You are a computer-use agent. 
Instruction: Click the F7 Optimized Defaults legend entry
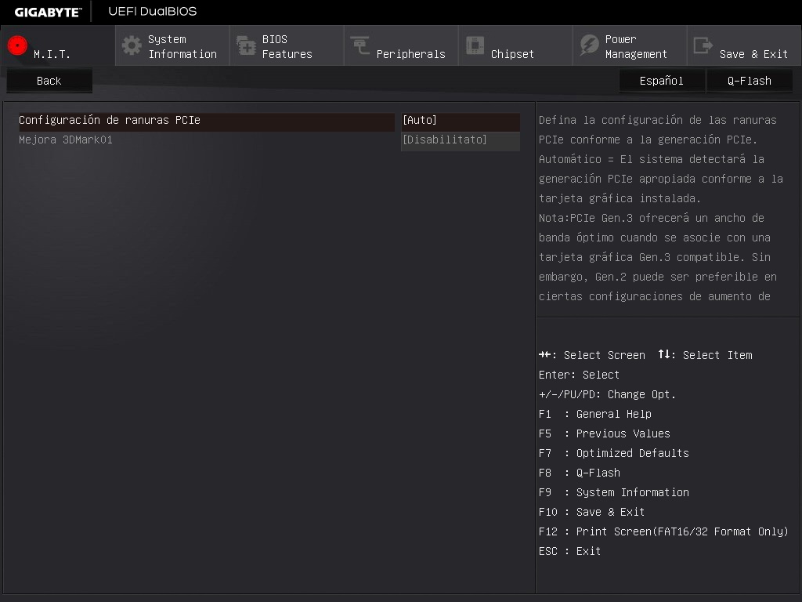tap(613, 453)
